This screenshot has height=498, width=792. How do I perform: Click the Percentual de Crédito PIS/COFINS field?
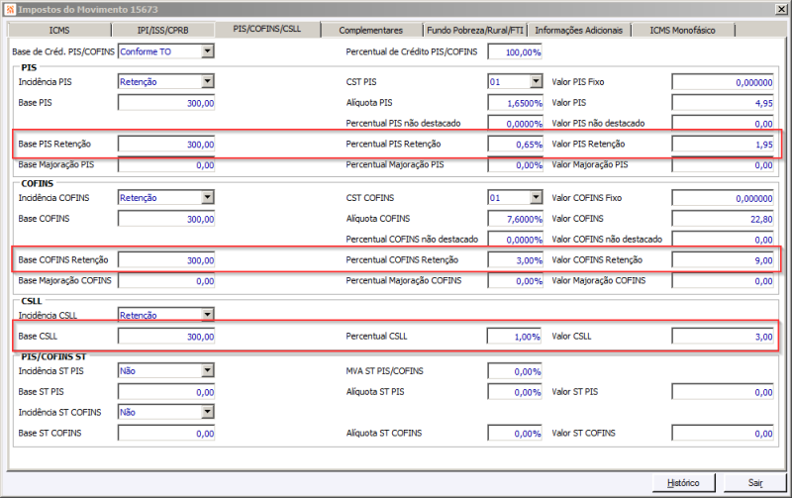click(515, 52)
